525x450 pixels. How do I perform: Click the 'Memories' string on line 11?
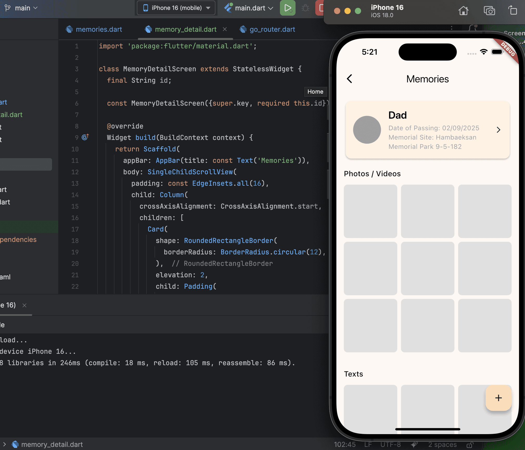(277, 160)
